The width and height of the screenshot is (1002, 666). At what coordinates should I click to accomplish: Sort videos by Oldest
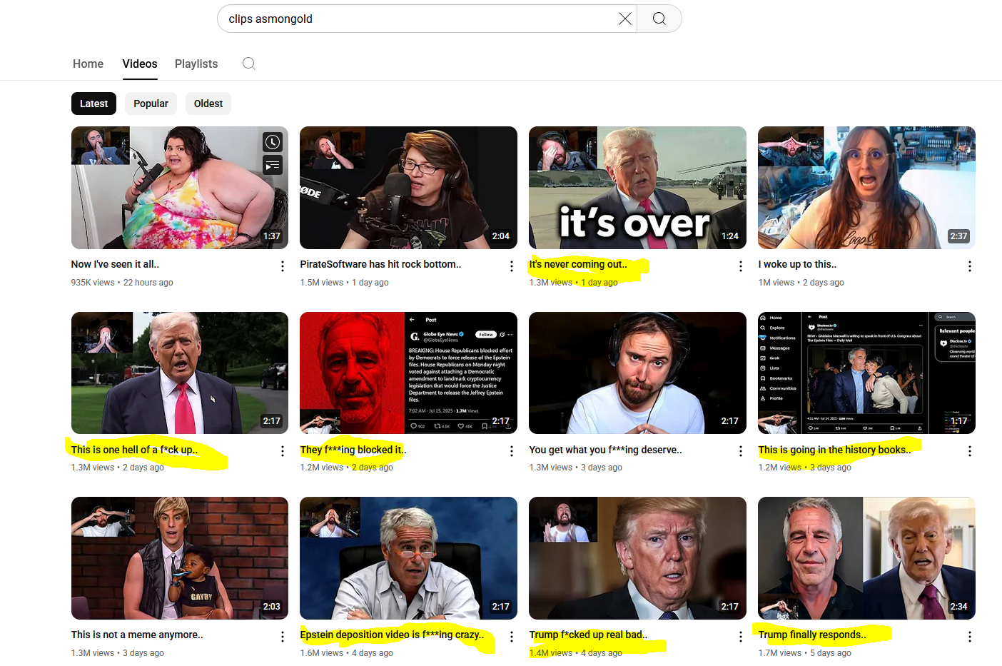point(208,104)
